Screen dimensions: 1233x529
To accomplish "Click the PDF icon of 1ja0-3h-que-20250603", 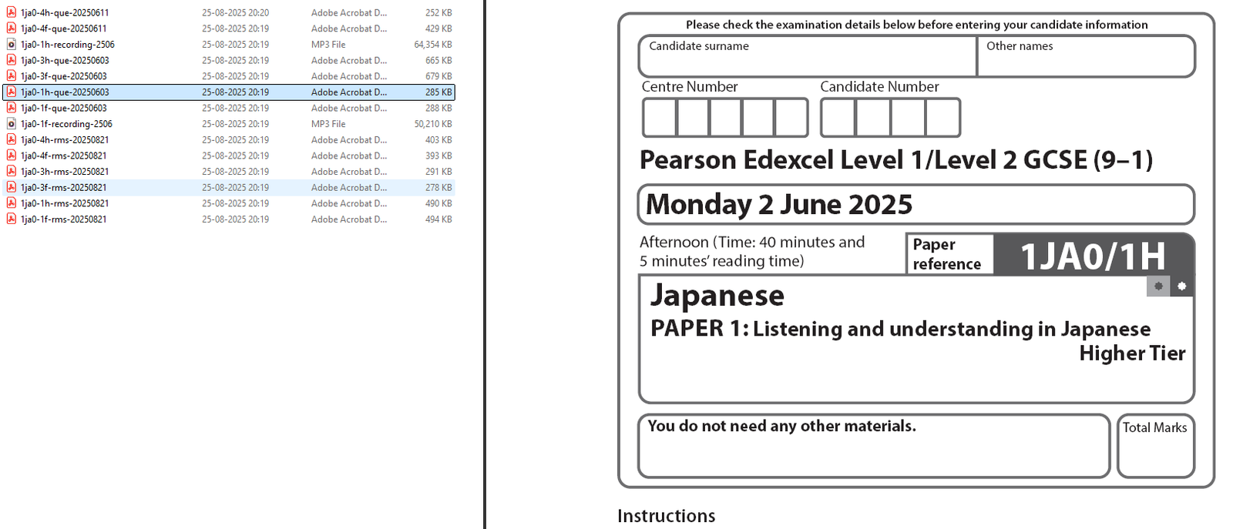I will click(x=12, y=60).
